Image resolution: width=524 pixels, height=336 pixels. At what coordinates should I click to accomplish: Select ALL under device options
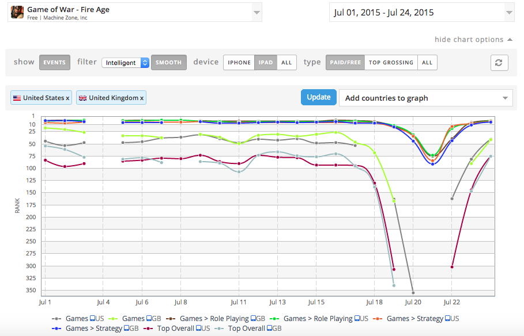coord(286,63)
